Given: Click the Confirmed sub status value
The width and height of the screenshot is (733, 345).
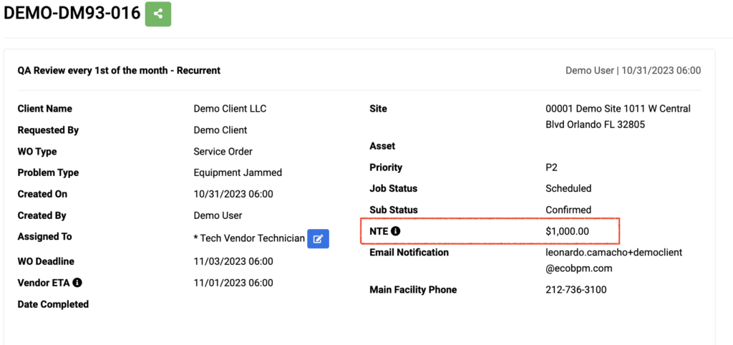Looking at the screenshot, I should pos(568,210).
